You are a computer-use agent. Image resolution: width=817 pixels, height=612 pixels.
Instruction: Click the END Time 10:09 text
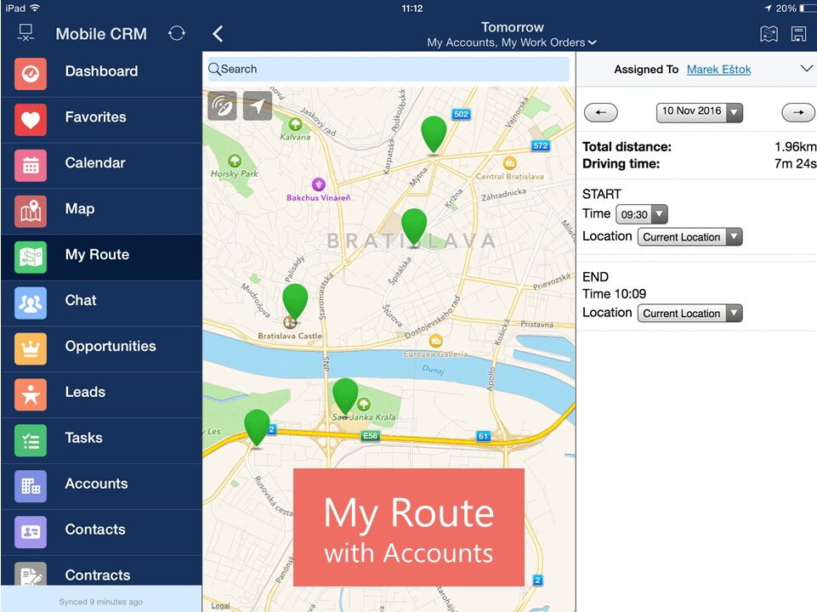615,294
